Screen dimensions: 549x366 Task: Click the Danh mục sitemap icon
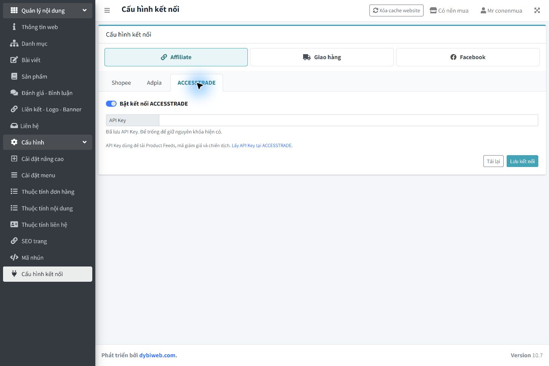tap(14, 43)
